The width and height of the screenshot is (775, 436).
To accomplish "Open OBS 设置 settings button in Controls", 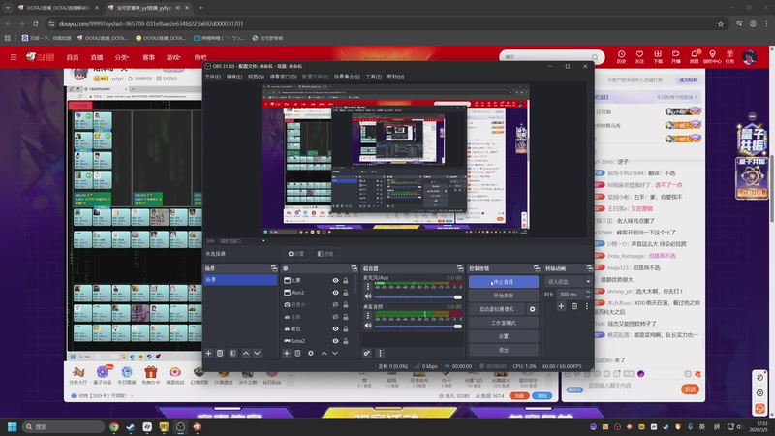I will click(x=503, y=336).
